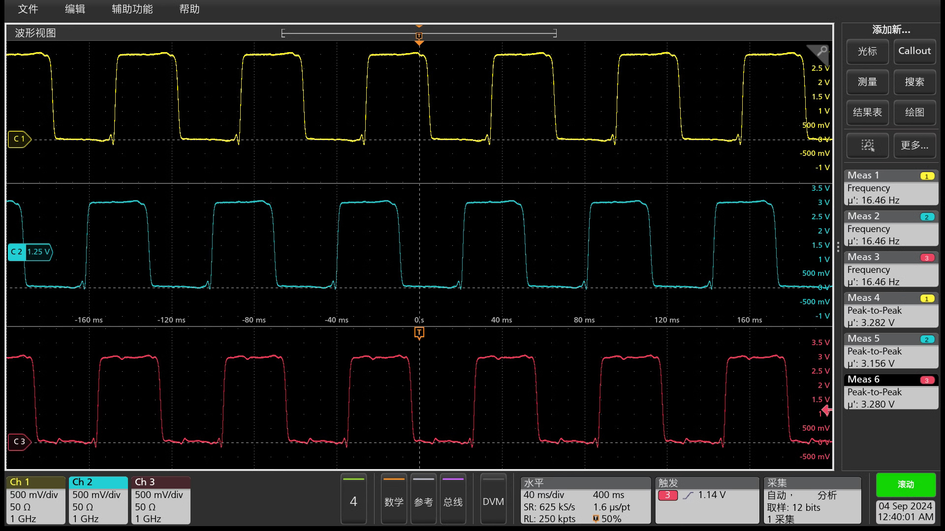Image resolution: width=945 pixels, height=531 pixels.
Task: Open the 更多... dropdown
Action: [914, 145]
